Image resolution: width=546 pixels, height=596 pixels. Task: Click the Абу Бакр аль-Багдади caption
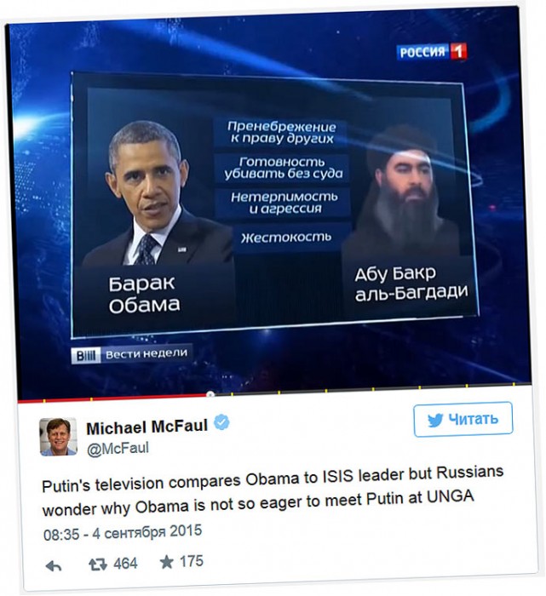411,284
